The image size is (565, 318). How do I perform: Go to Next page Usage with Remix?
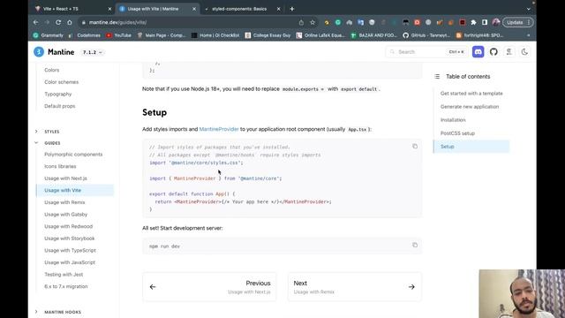click(x=355, y=287)
